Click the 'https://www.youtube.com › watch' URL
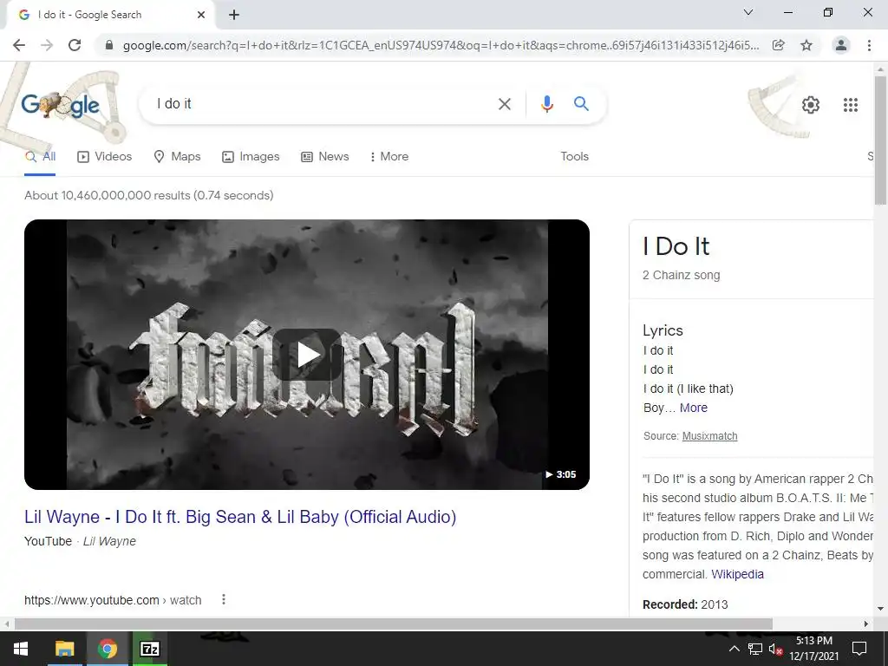The image size is (888, 666). pos(113,600)
